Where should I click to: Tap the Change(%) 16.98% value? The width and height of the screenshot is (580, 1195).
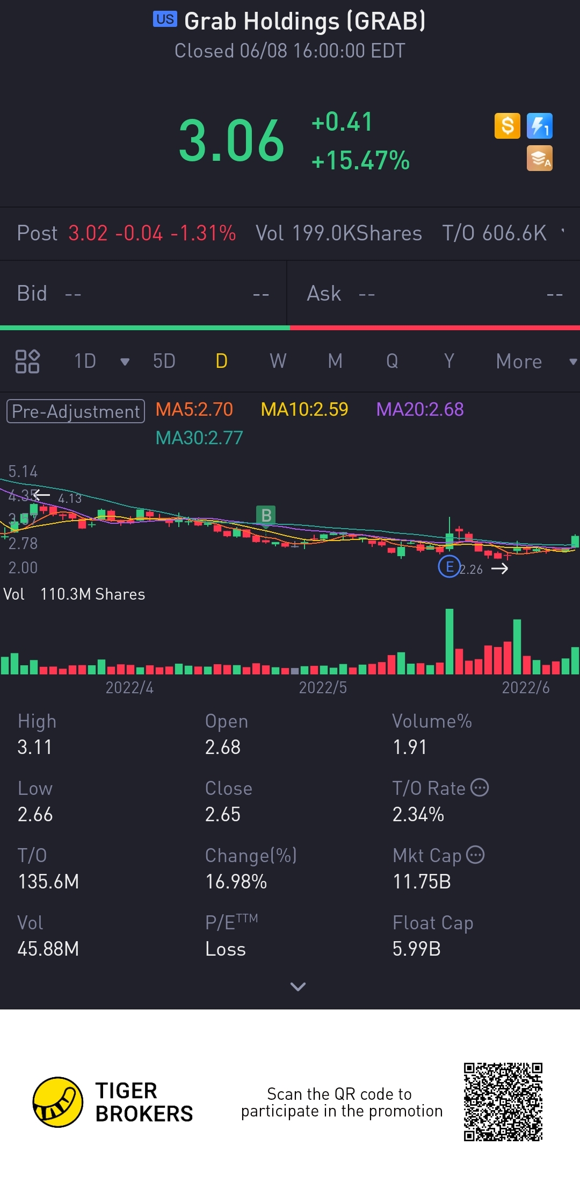236,882
